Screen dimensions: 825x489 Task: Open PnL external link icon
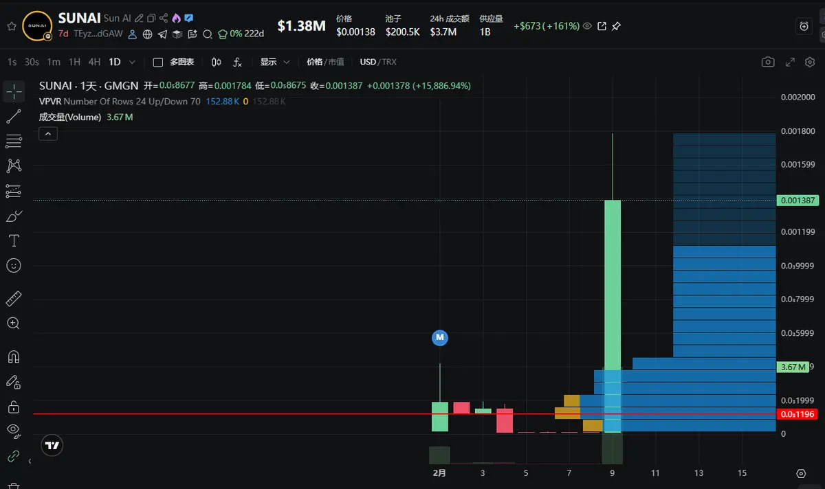pyautogui.click(x=602, y=26)
